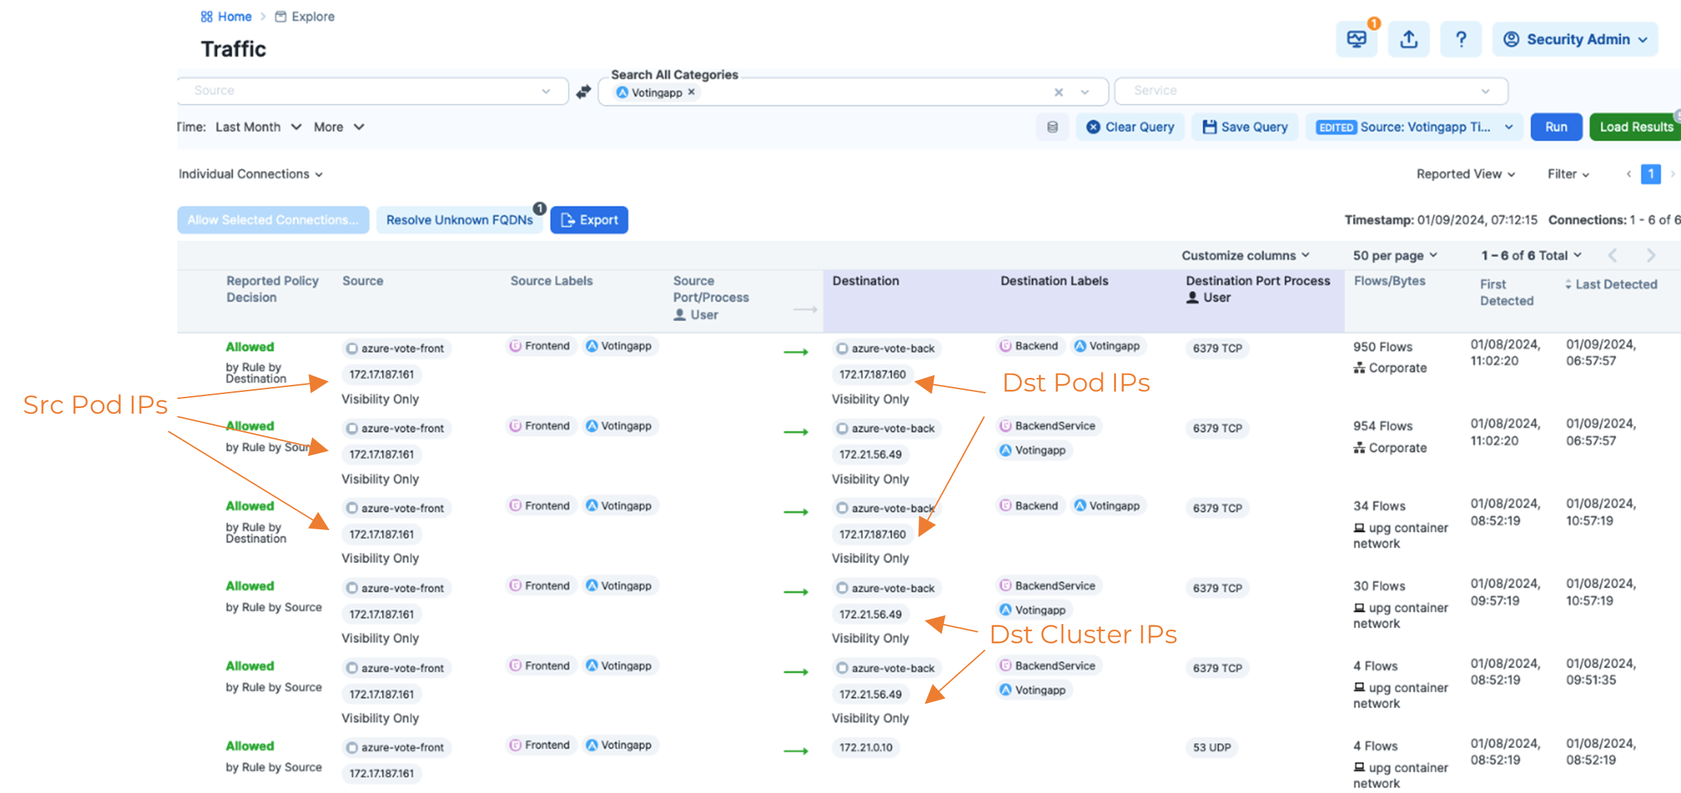Click into the Source filter field
This screenshot has width=1681, height=793.
[x=365, y=90]
